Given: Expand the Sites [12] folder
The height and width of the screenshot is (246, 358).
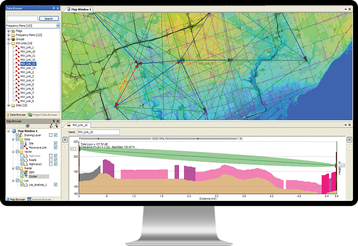Looking at the screenshot, I should click(x=8, y=105).
